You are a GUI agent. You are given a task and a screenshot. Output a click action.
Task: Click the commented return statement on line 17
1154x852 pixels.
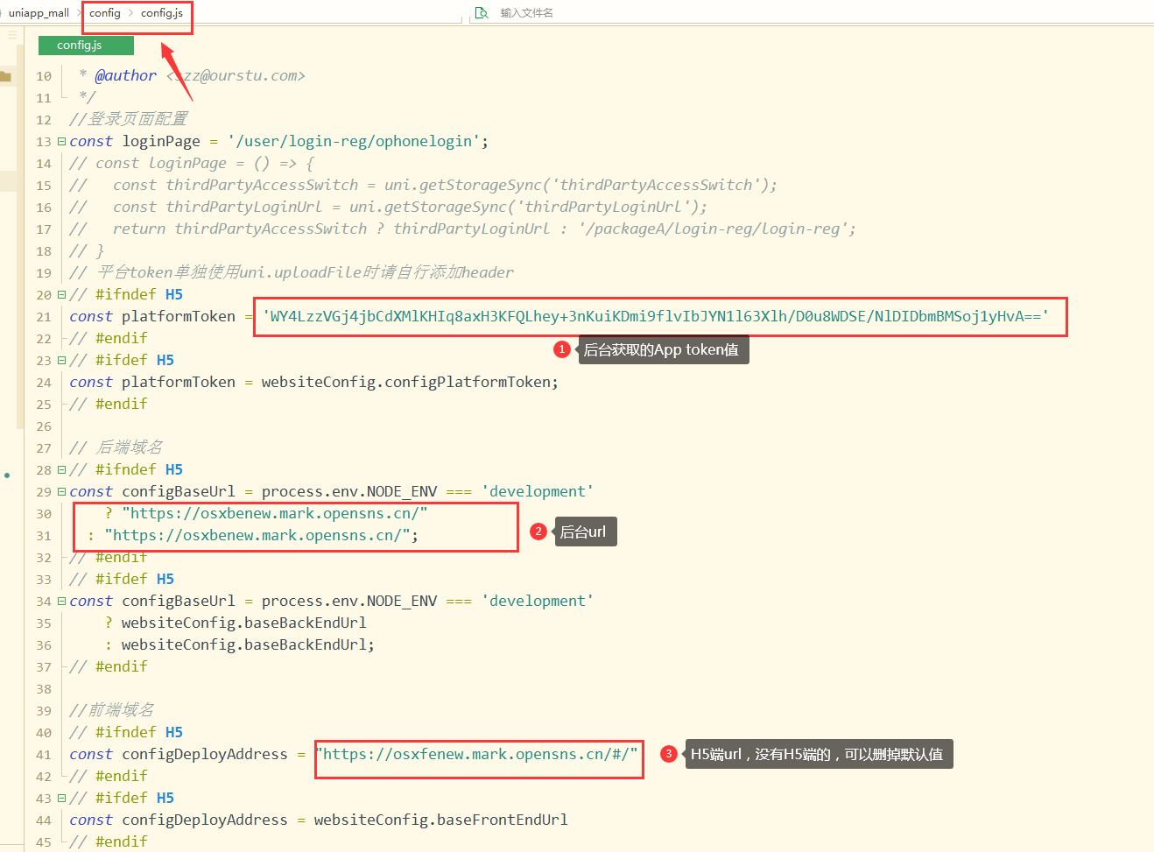click(462, 229)
